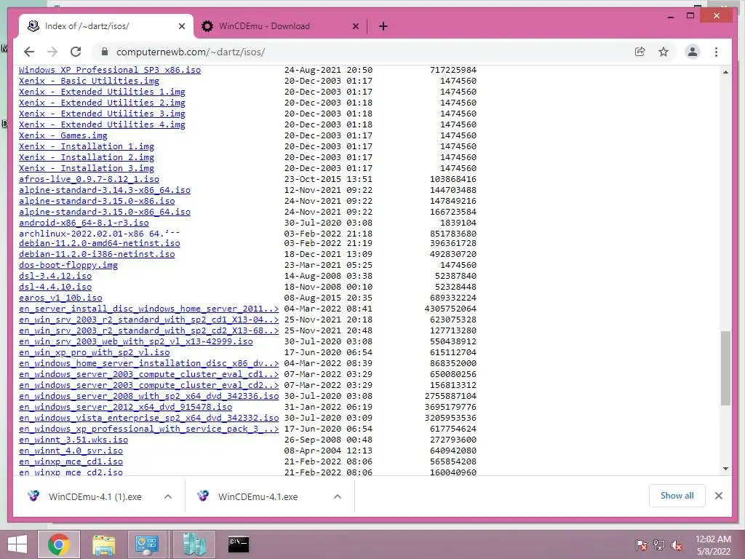Go back to the previous page

pyautogui.click(x=29, y=52)
